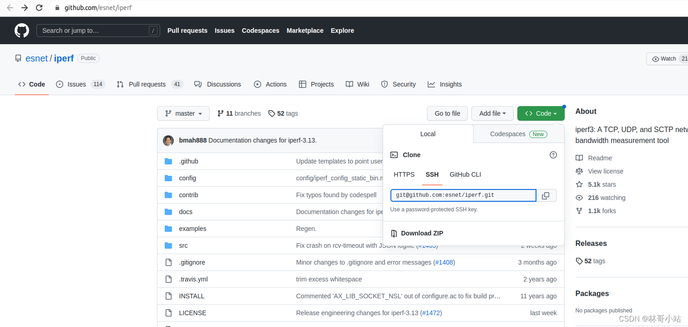Image resolution: width=688 pixels, height=327 pixels.
Task: Click bmah888's avatar thumbnail
Action: click(x=168, y=140)
